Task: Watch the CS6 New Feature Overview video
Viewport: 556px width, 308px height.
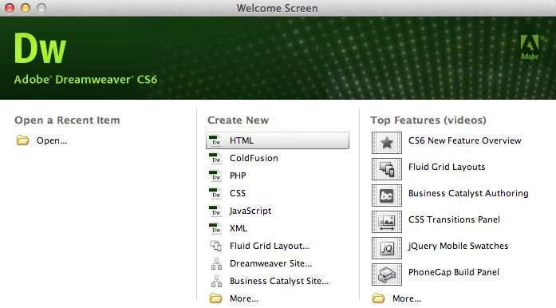Action: [x=465, y=140]
